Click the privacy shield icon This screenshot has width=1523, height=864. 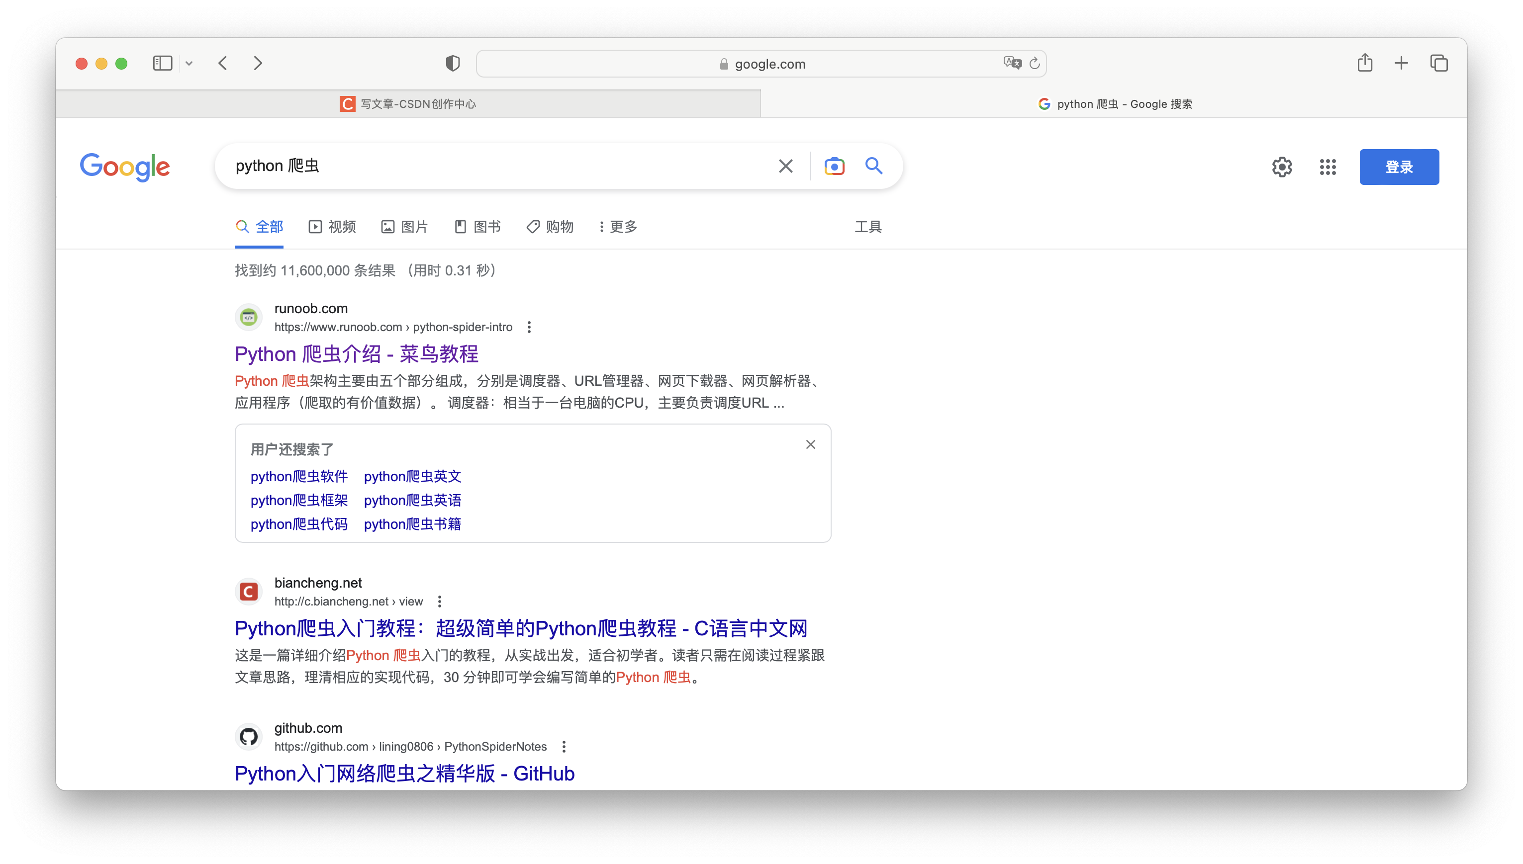[x=452, y=63]
